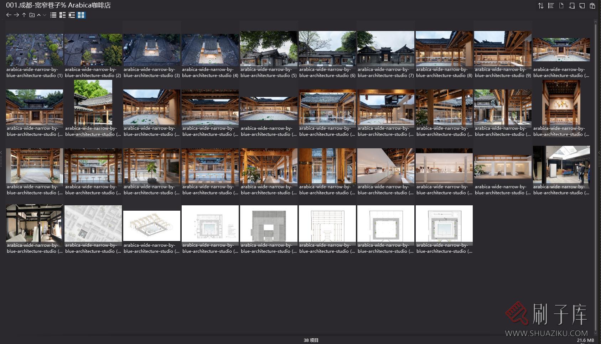Open checklist view options icon
This screenshot has height=344, width=601.
point(551,6)
